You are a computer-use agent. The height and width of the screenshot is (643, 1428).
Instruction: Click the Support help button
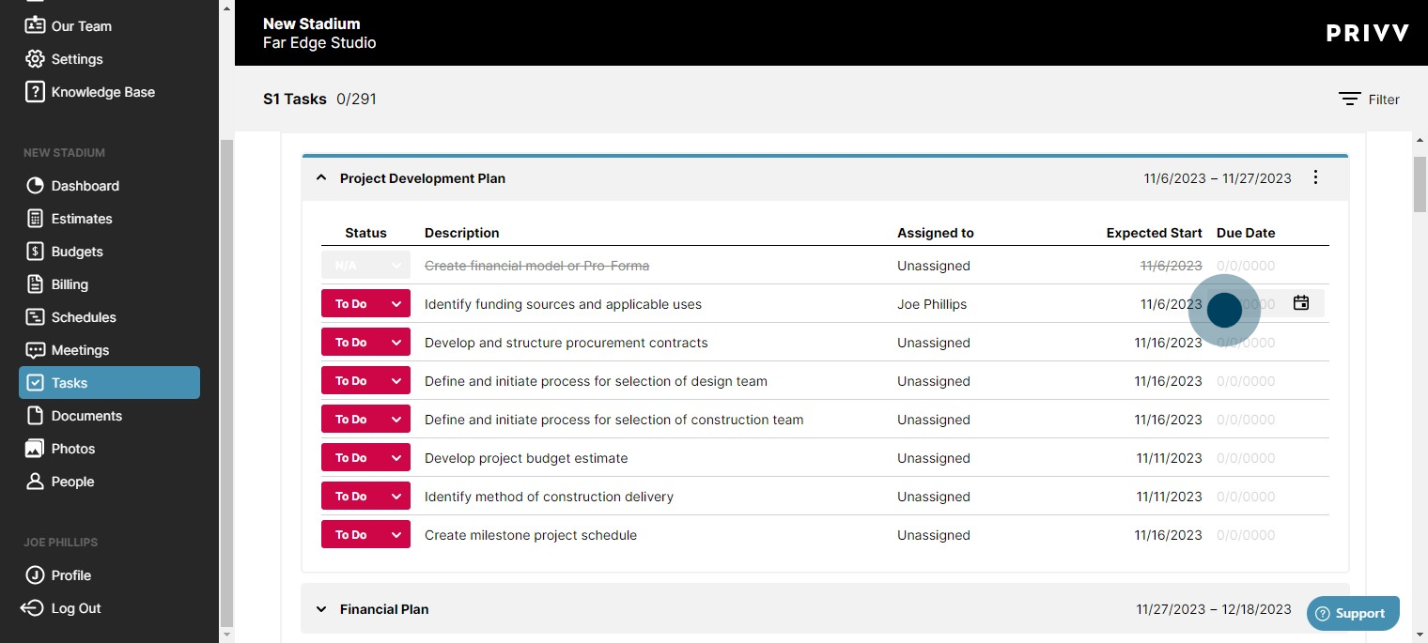pyautogui.click(x=1353, y=613)
